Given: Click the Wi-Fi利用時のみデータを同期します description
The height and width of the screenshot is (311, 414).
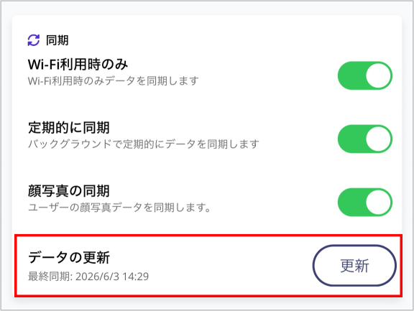Looking at the screenshot, I should [x=114, y=80].
